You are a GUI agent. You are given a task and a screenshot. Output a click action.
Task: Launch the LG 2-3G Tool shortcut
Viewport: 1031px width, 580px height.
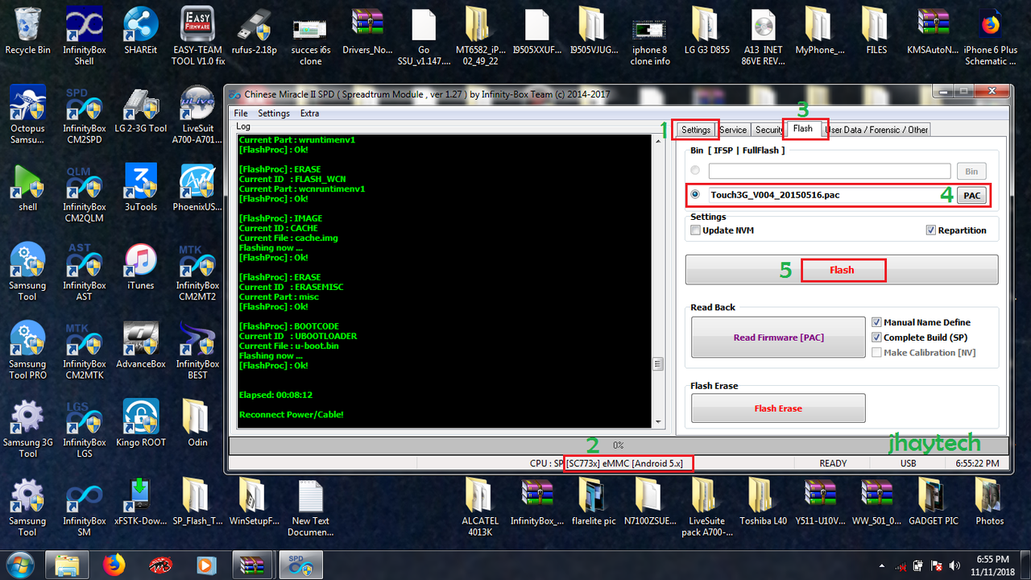point(141,110)
